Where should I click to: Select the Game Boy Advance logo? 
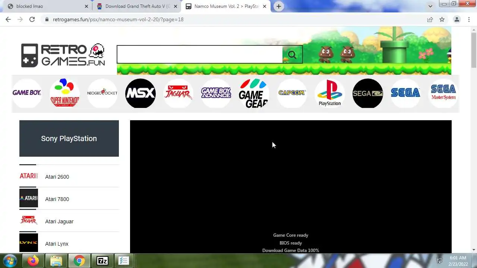click(216, 93)
